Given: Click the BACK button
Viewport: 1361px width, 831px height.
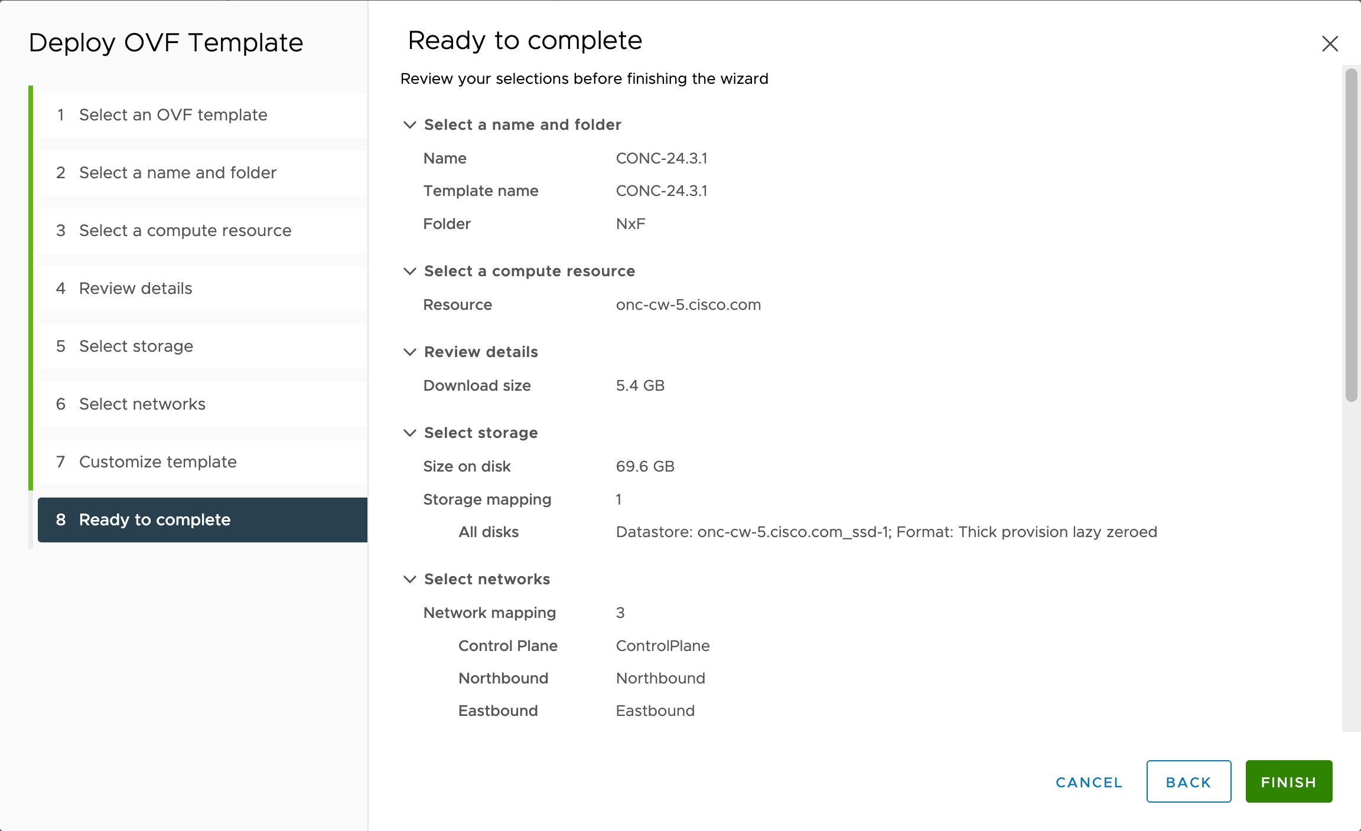Looking at the screenshot, I should click(1189, 781).
